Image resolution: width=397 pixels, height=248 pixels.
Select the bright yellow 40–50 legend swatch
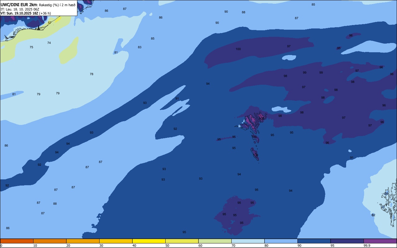[149, 241]
